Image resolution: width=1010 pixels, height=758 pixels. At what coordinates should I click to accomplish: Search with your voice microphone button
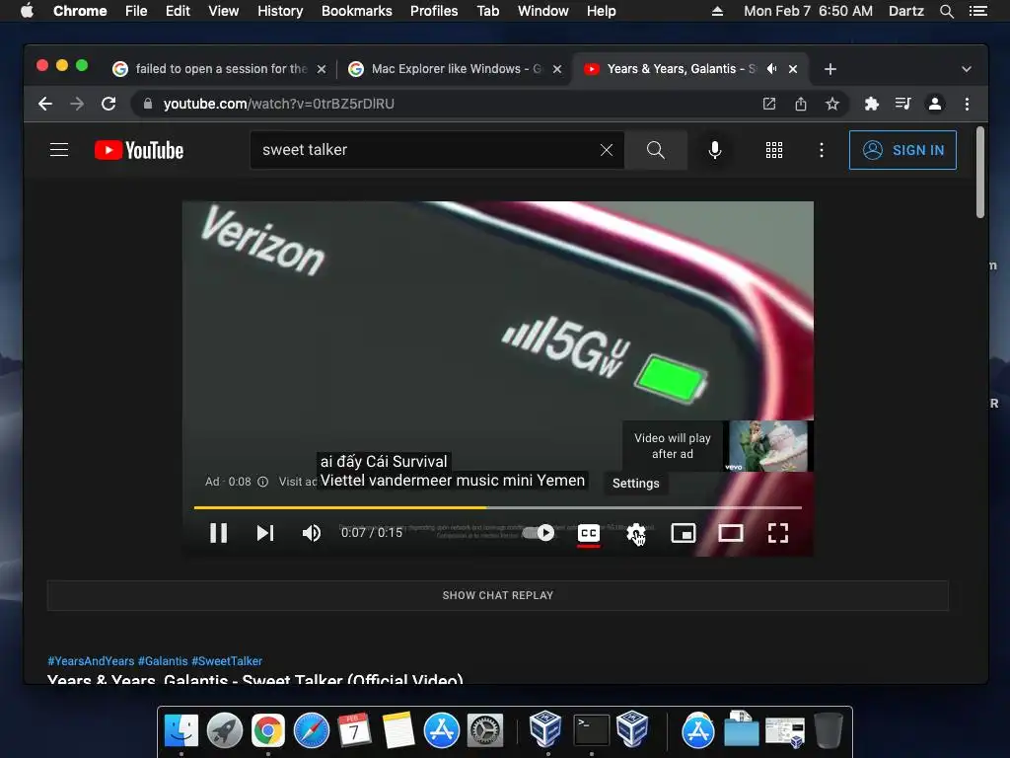click(x=715, y=150)
